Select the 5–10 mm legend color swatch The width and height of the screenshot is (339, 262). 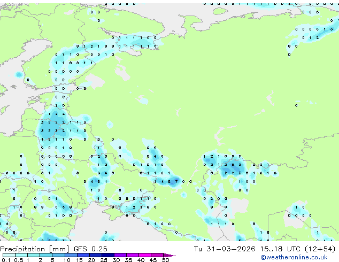click(58, 255)
